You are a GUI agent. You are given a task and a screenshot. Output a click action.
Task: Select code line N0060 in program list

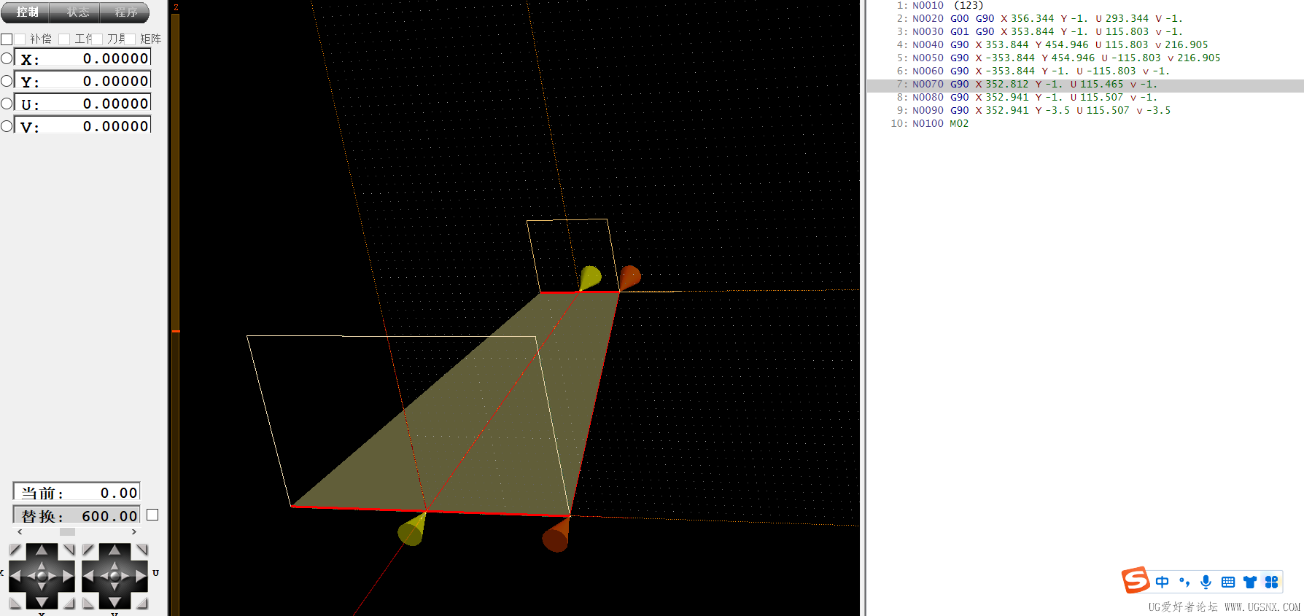[x=1084, y=71]
